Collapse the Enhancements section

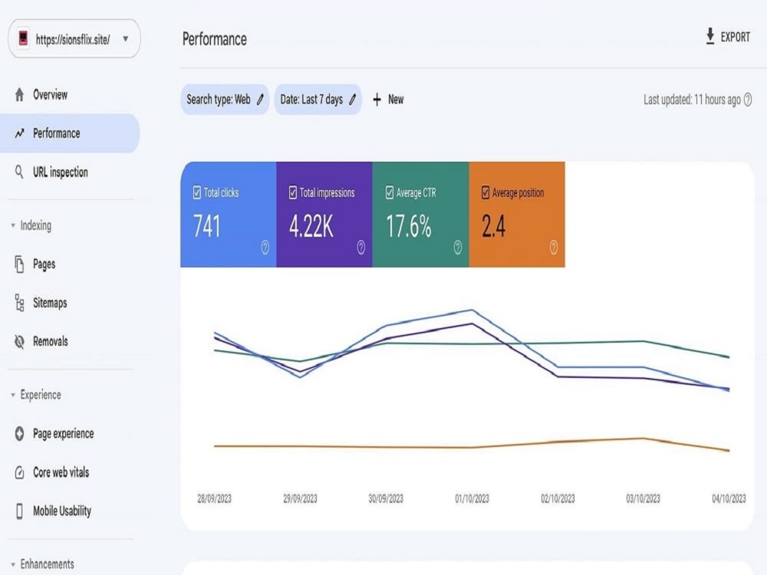(x=13, y=564)
